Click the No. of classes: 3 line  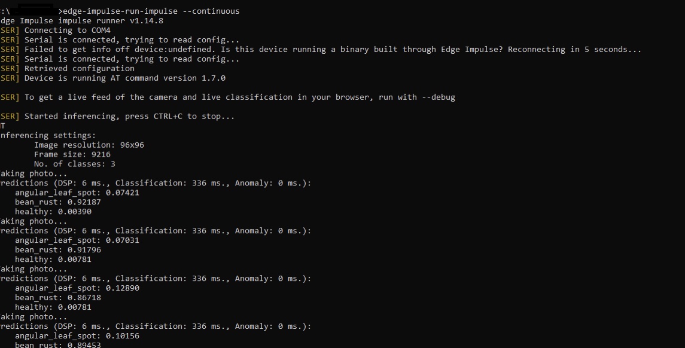[x=75, y=164]
